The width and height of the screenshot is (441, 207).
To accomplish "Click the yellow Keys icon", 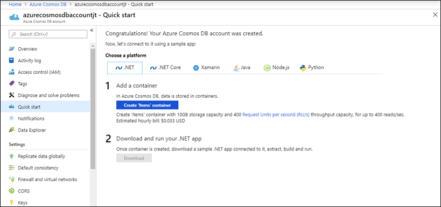I will (11, 202).
